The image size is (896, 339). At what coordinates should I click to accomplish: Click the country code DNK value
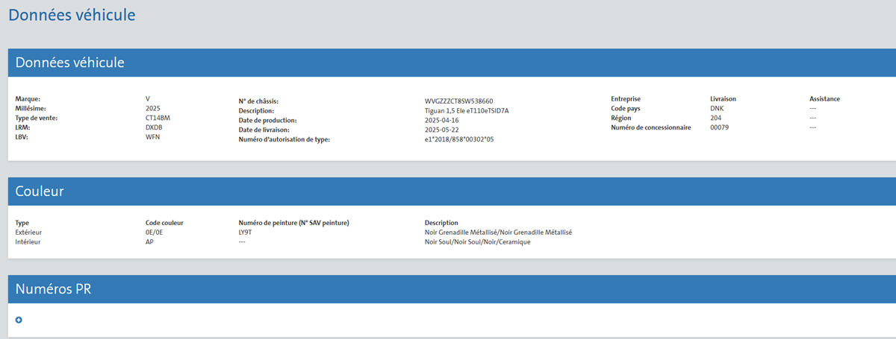click(x=717, y=108)
